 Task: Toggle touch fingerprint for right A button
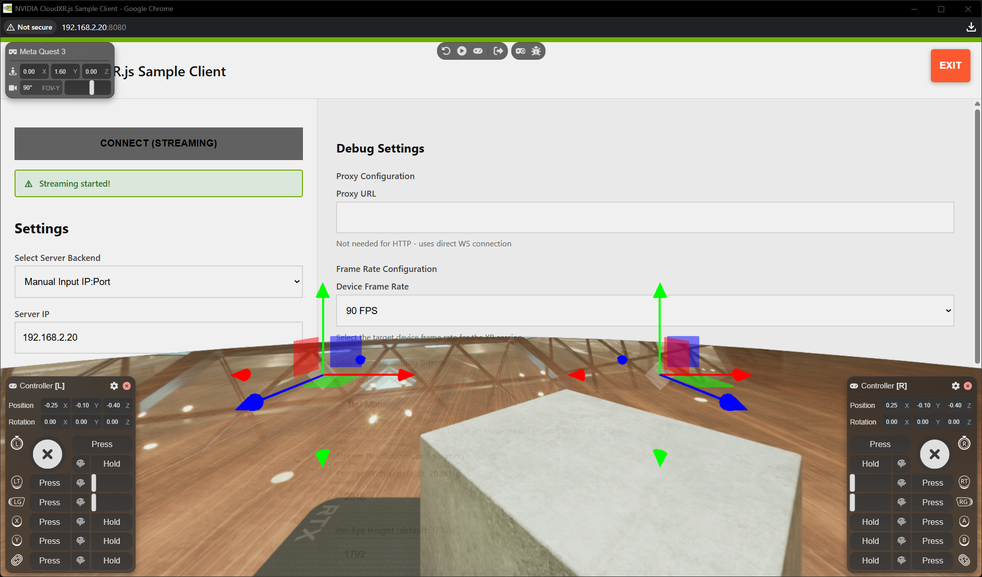[x=901, y=522]
